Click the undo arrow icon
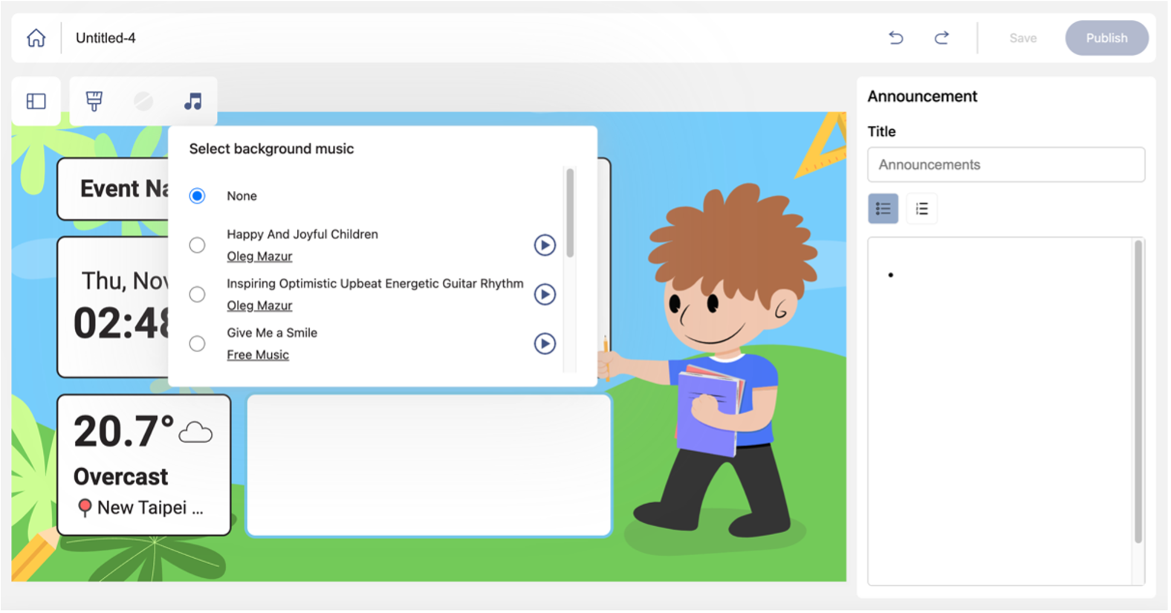 click(897, 38)
